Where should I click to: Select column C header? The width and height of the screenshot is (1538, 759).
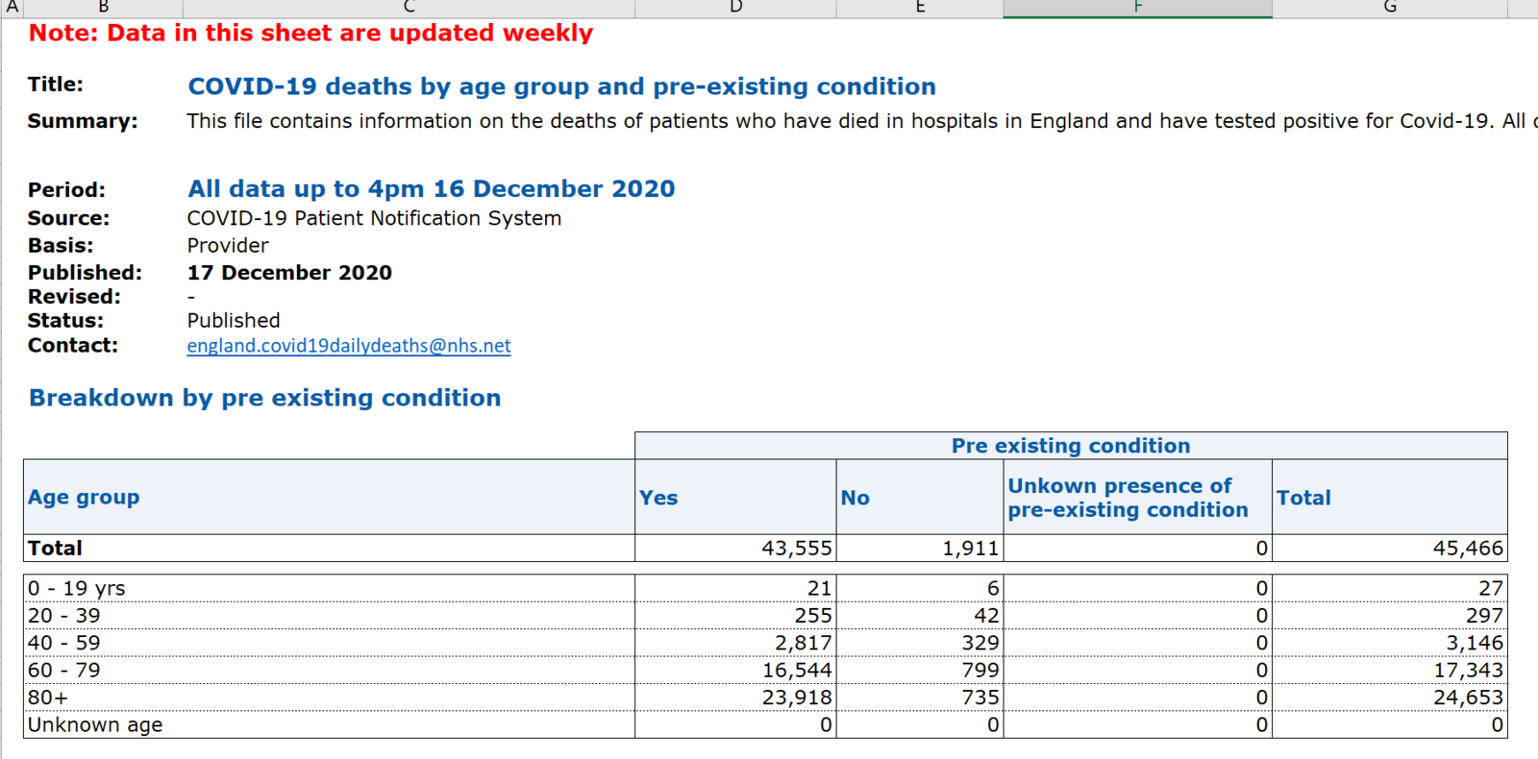409,8
